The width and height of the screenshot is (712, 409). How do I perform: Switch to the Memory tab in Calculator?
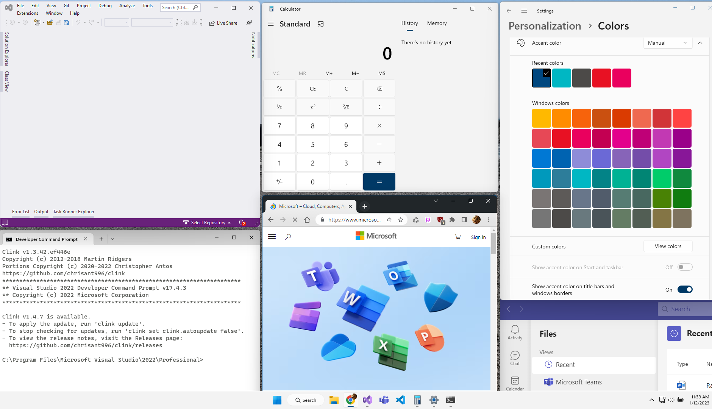[x=436, y=23]
